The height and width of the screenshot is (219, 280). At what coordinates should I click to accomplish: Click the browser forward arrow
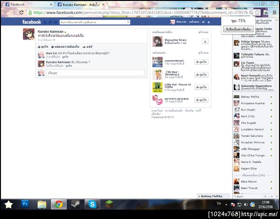coord(14,12)
